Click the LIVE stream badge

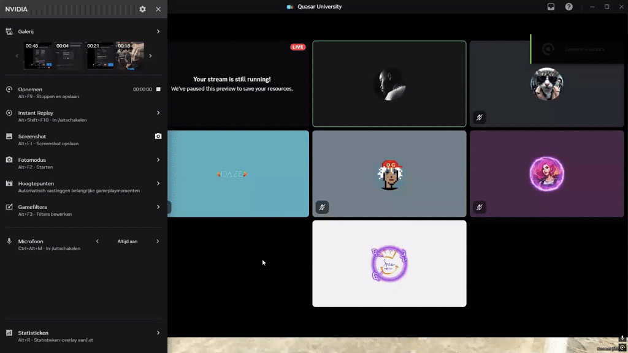[297, 47]
